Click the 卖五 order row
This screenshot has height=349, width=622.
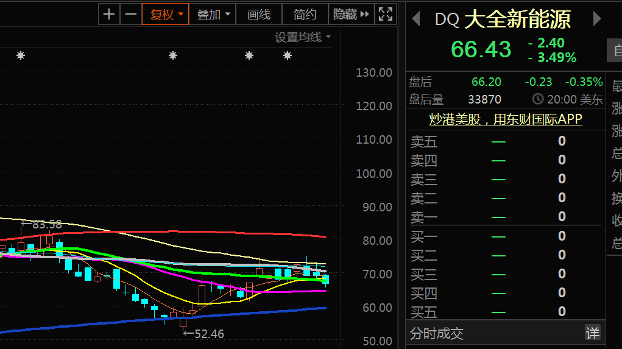point(506,141)
